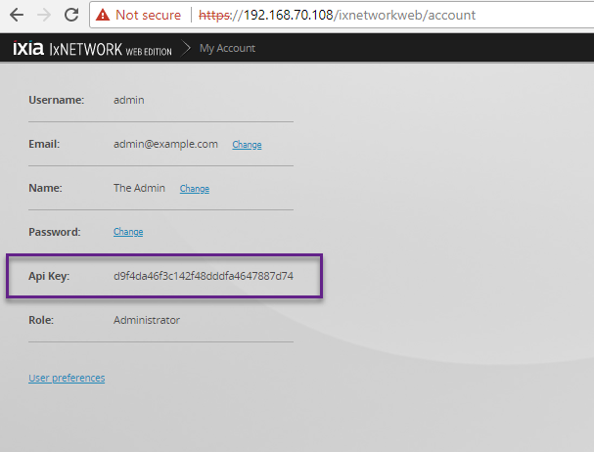Open the User preferences link
The width and height of the screenshot is (594, 452).
click(67, 378)
